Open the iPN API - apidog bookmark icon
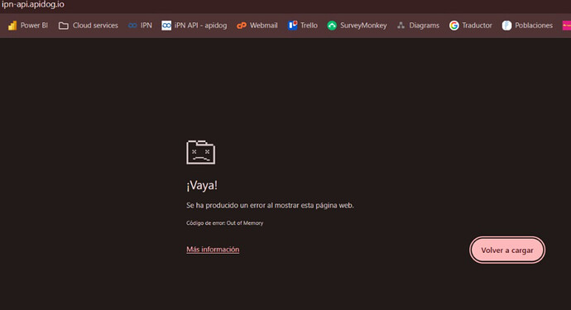 tap(166, 26)
